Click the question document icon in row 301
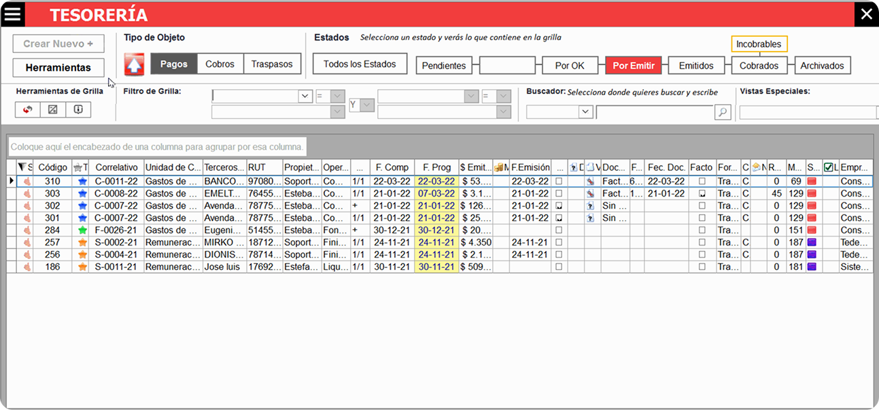This screenshot has width=879, height=410. (x=590, y=218)
